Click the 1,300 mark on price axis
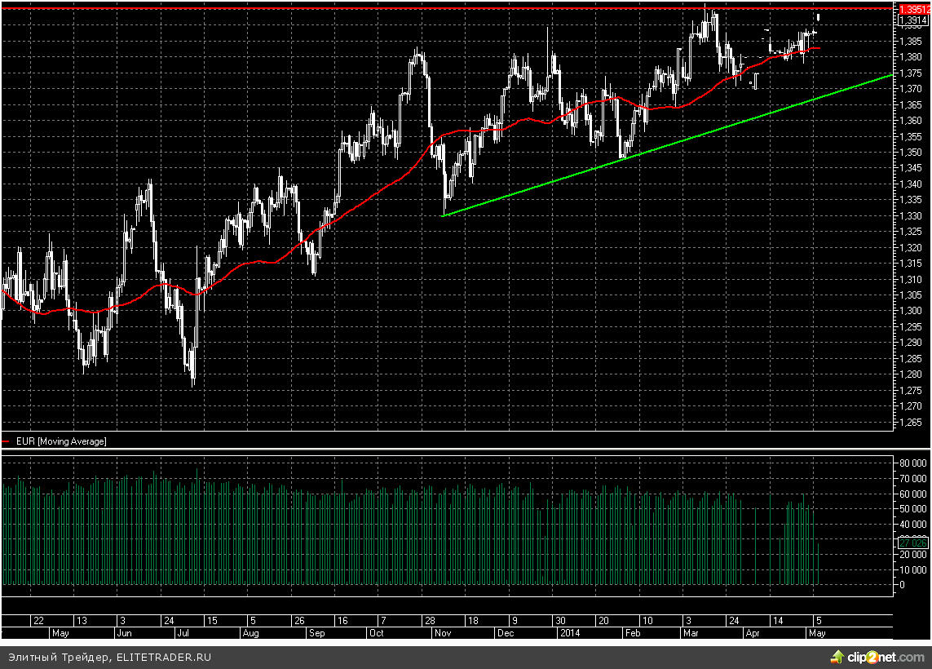 pos(910,311)
